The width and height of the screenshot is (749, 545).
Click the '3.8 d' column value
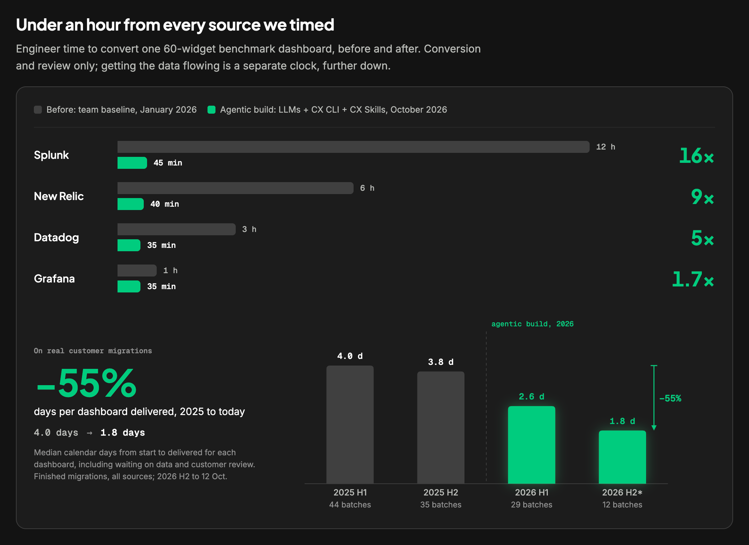[x=441, y=362]
